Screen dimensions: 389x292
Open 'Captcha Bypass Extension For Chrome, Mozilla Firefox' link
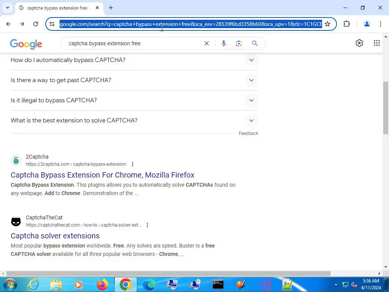pyautogui.click(x=103, y=175)
